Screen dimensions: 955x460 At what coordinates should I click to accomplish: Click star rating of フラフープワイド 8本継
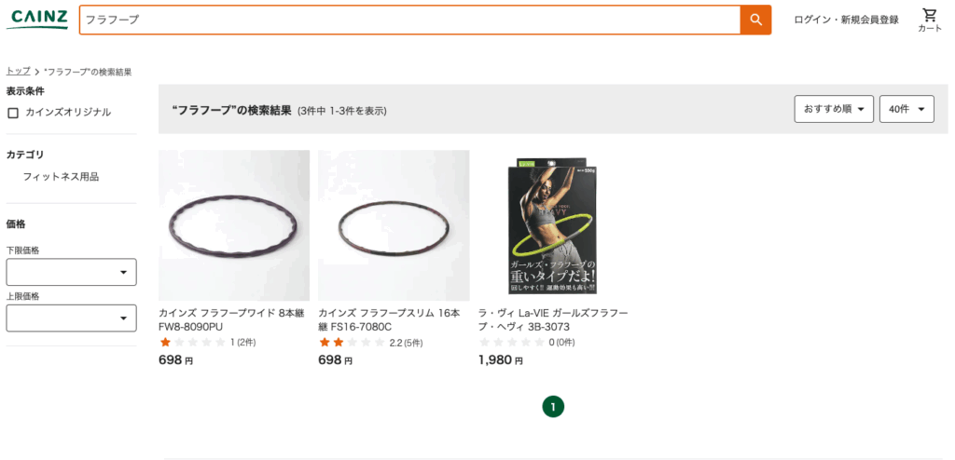tap(192, 343)
